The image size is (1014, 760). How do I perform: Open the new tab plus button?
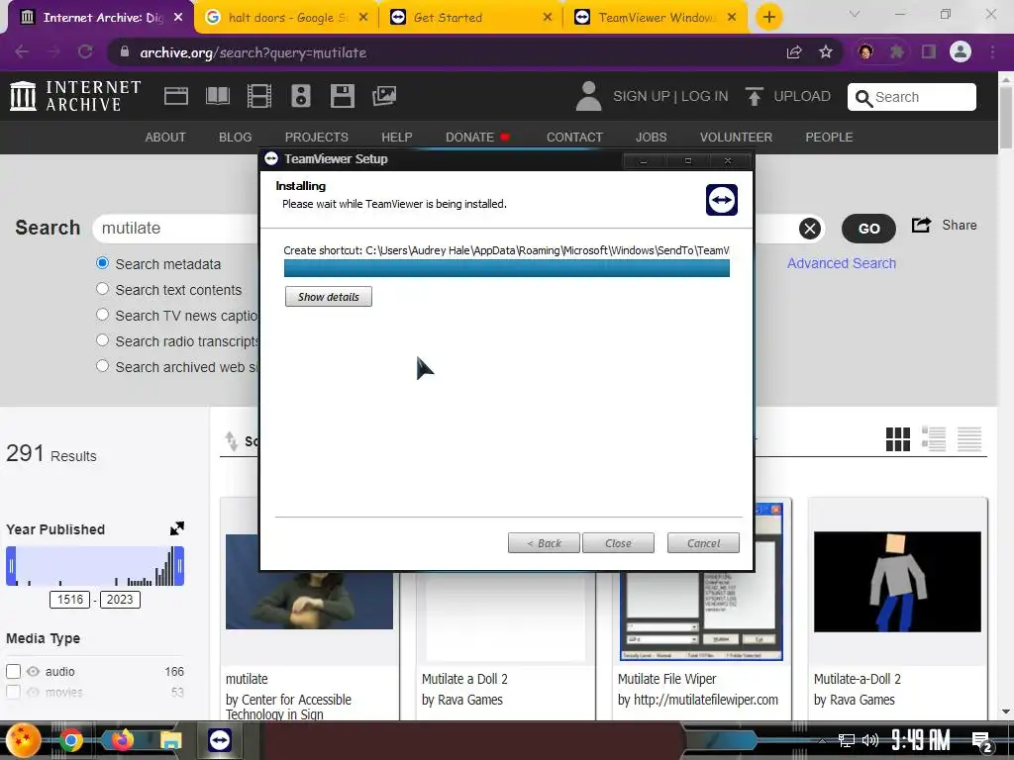tap(768, 18)
